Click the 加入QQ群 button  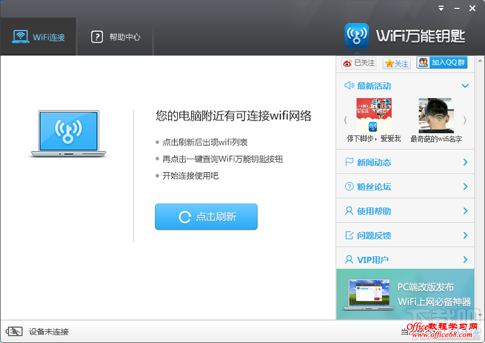pos(442,62)
